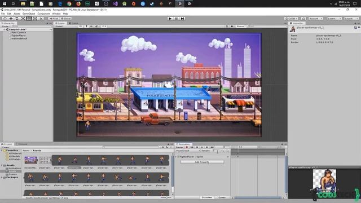Open the Account dropdown
Image resolution: width=361 pixels, height=203 pixels.
click(316, 19)
